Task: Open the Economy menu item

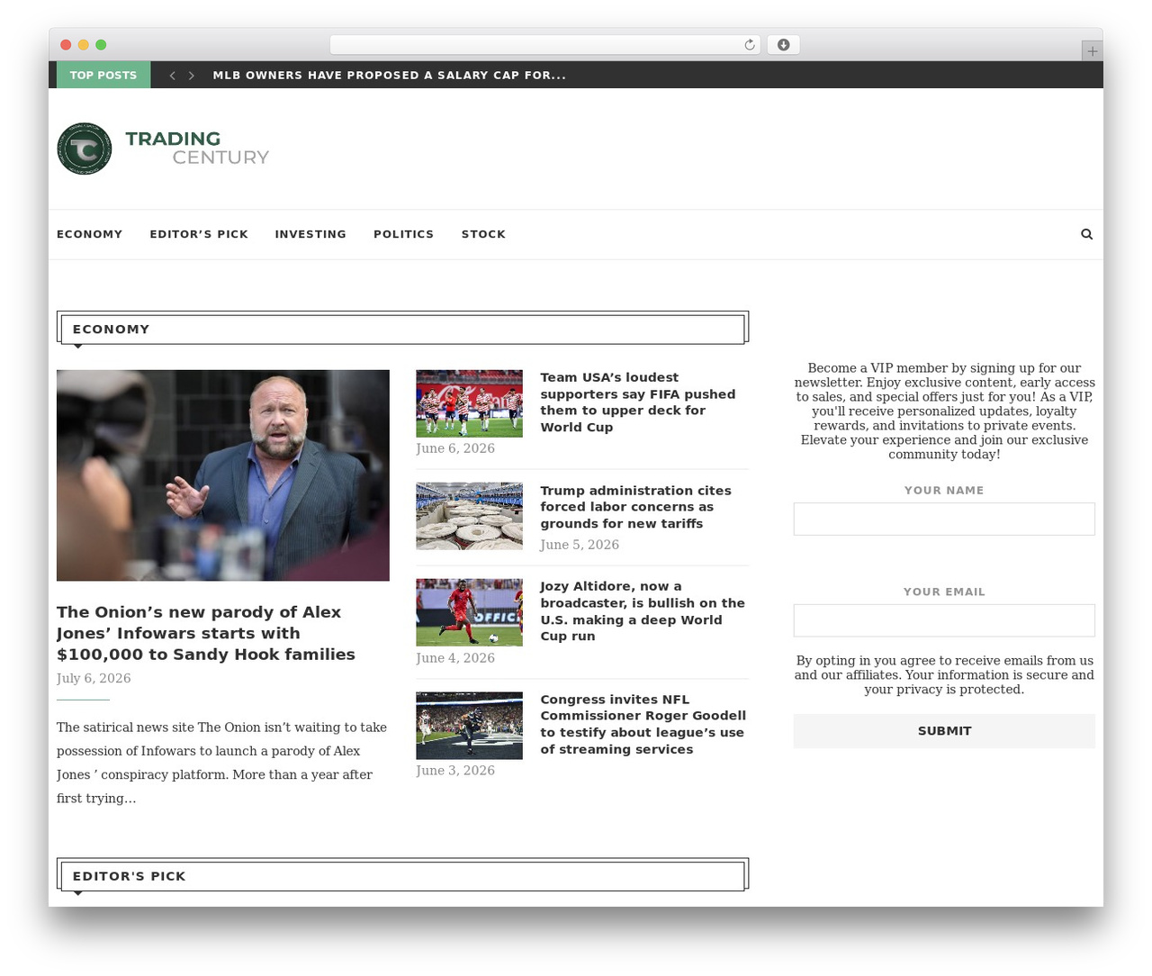Action: pyautogui.click(x=89, y=234)
